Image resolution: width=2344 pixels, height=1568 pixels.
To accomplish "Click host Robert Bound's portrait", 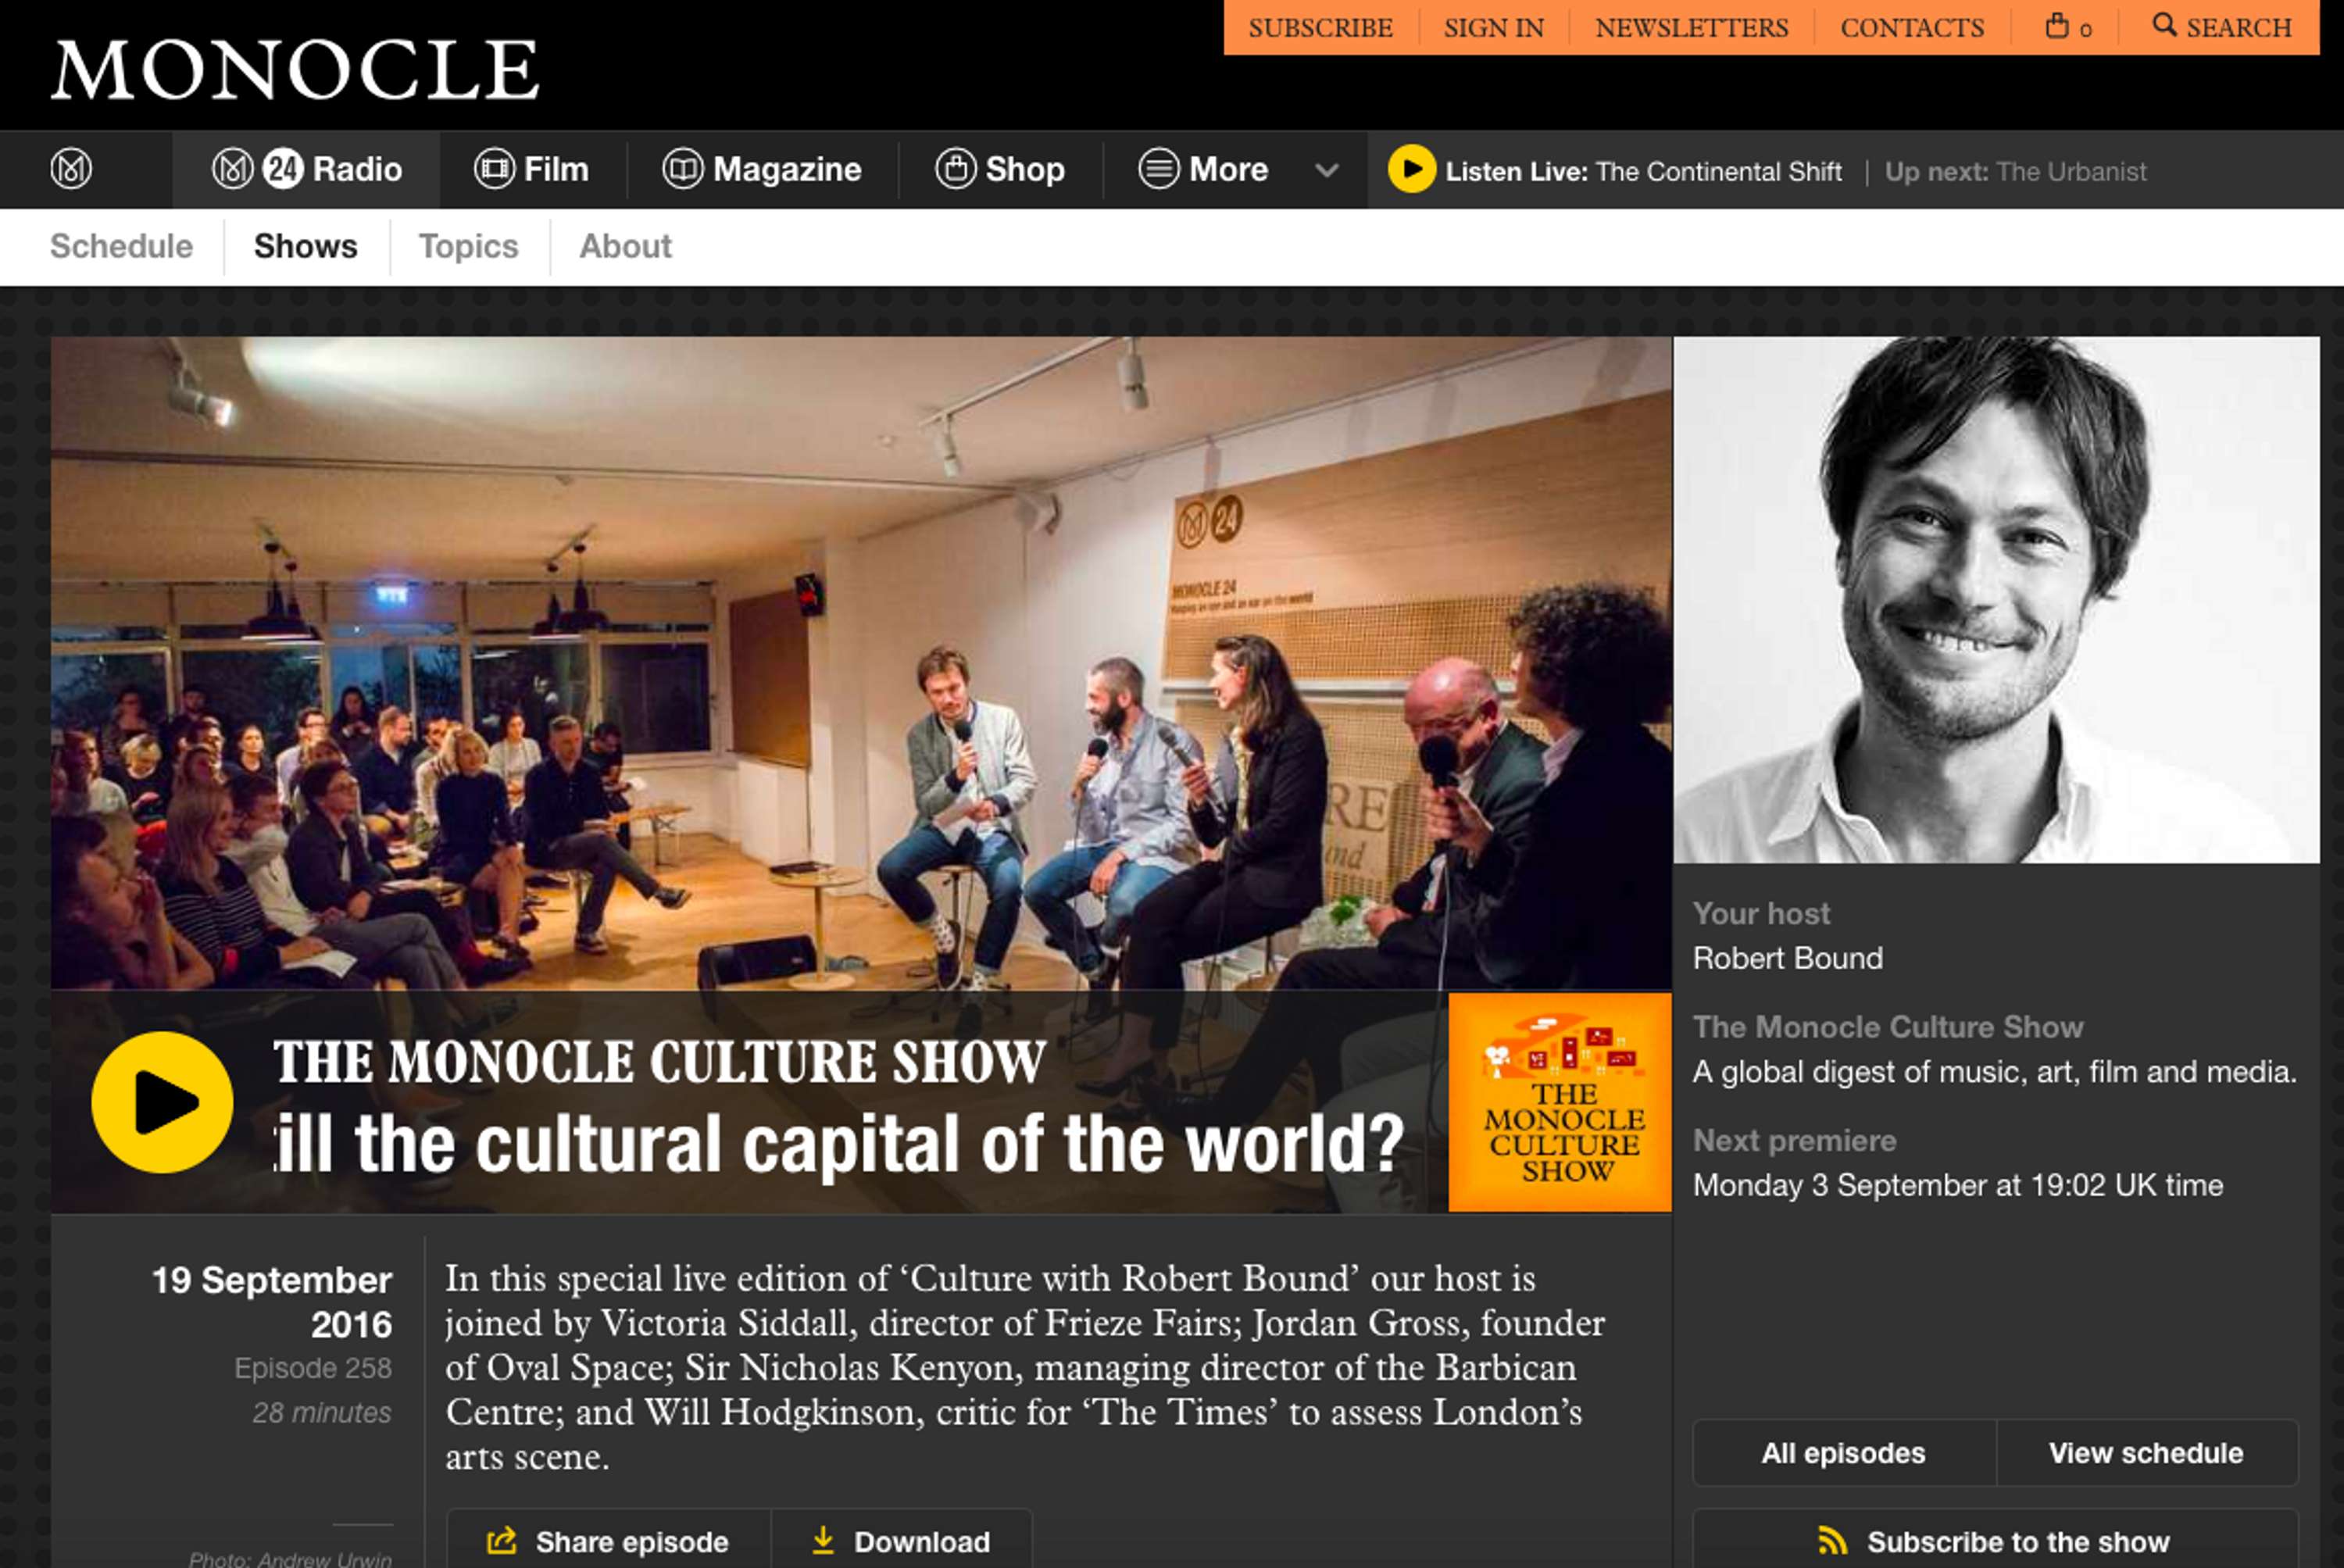I will click(1996, 600).
